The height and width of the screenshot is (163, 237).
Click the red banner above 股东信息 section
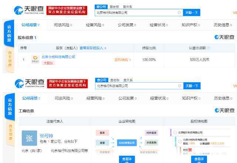[67, 10]
